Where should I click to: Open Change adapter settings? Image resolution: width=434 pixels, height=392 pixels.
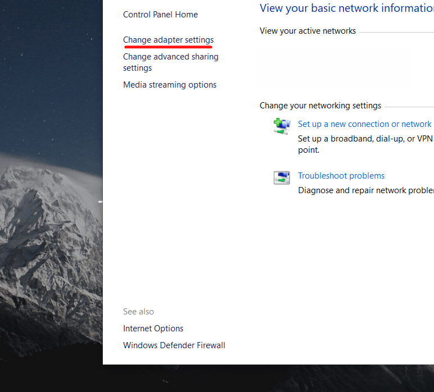[x=168, y=40]
